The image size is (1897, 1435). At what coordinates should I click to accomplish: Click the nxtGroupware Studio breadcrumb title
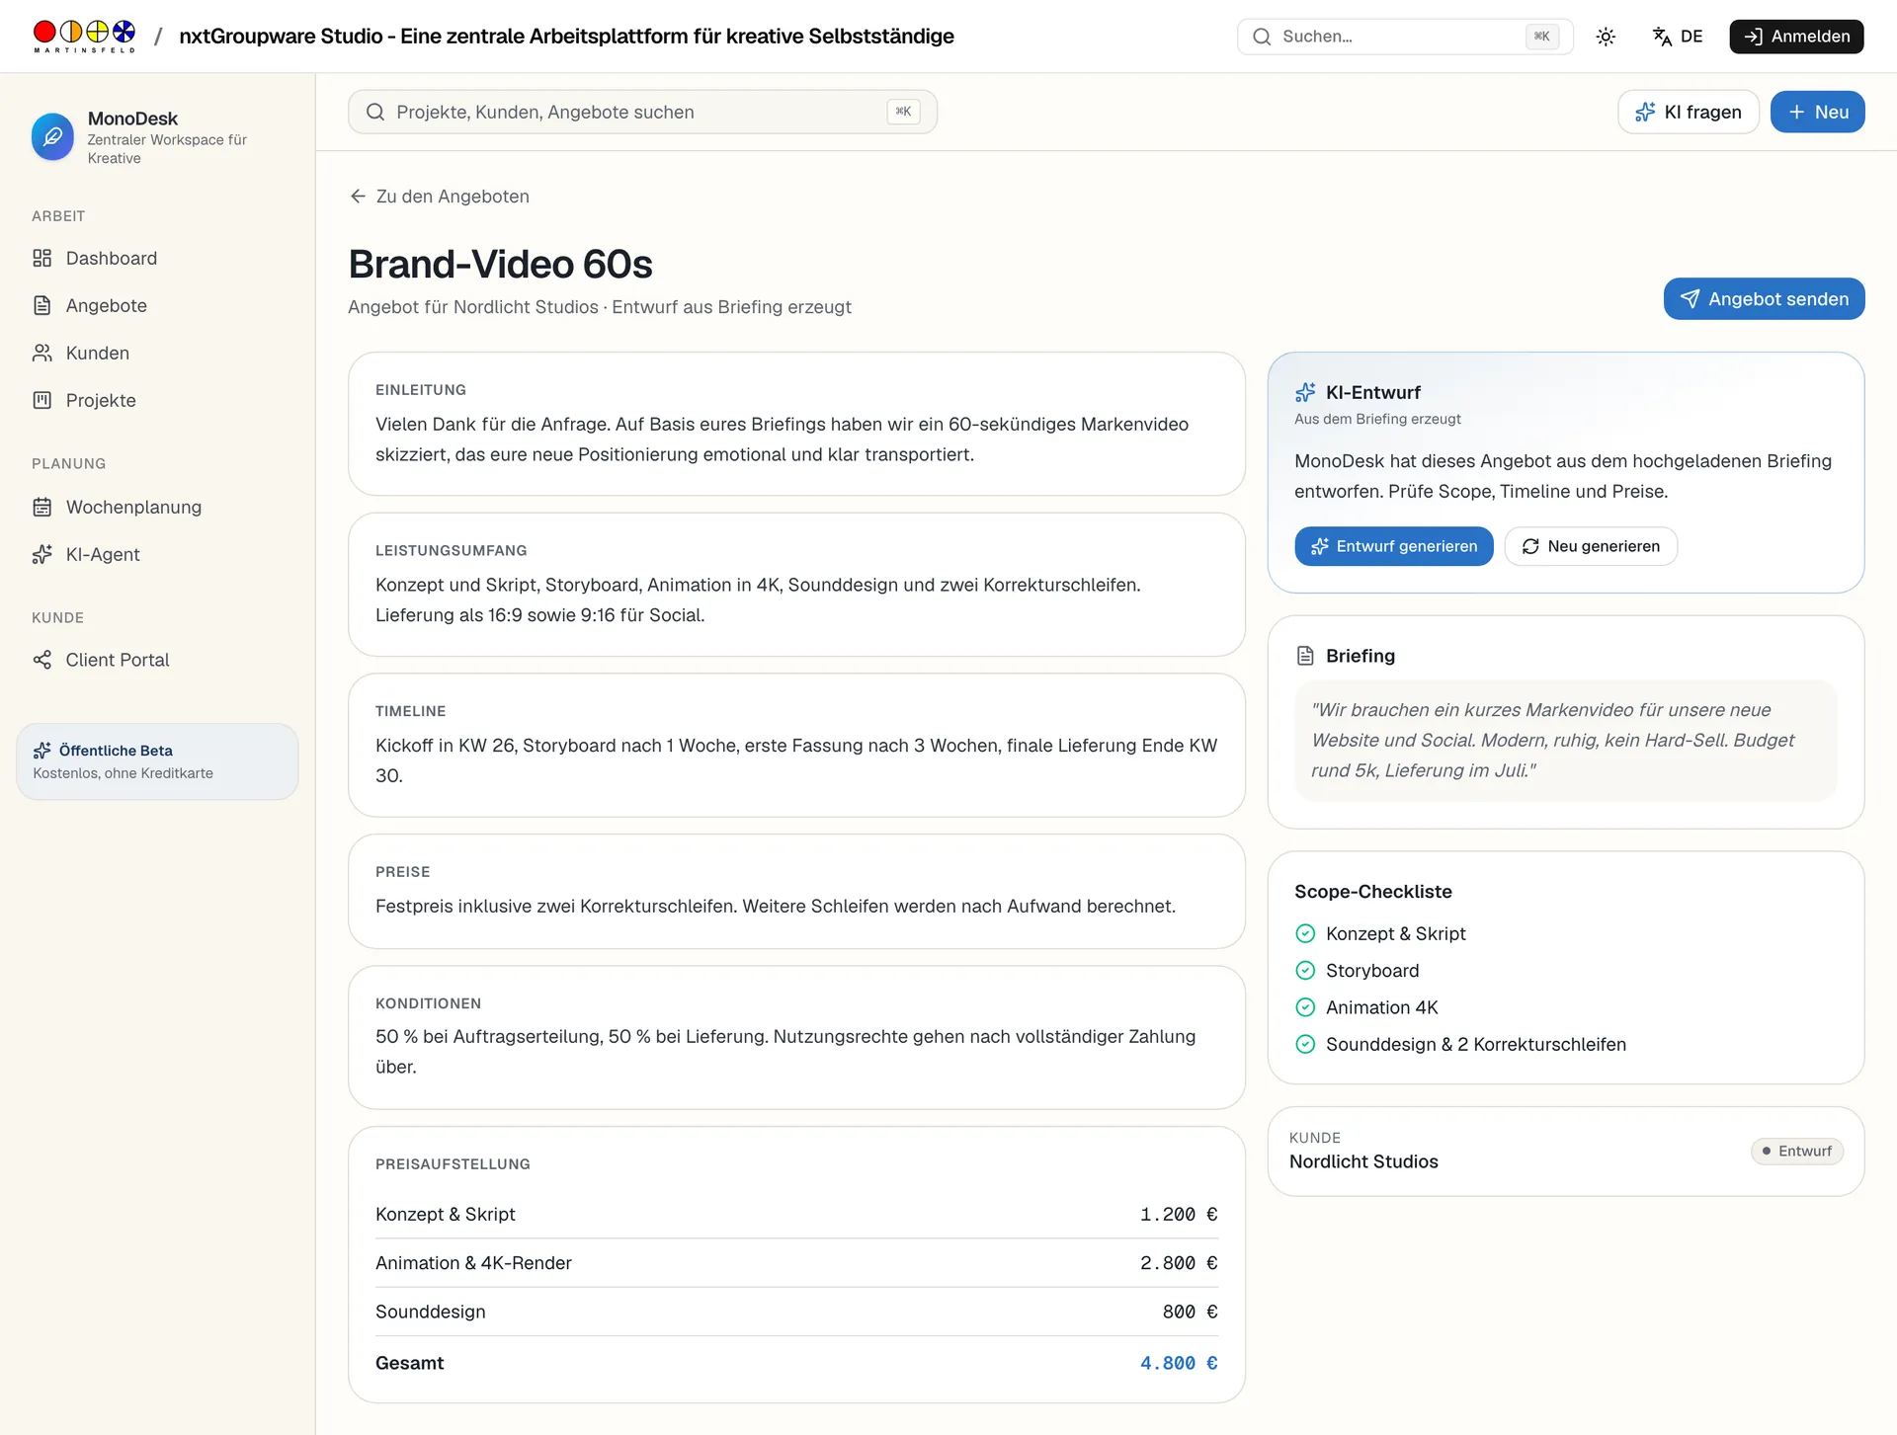click(x=566, y=37)
